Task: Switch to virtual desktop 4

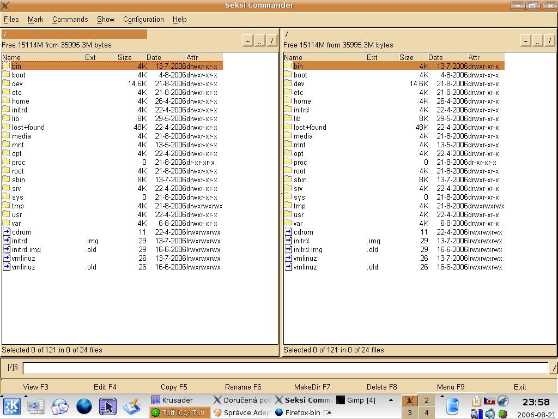Action: pyautogui.click(x=426, y=413)
